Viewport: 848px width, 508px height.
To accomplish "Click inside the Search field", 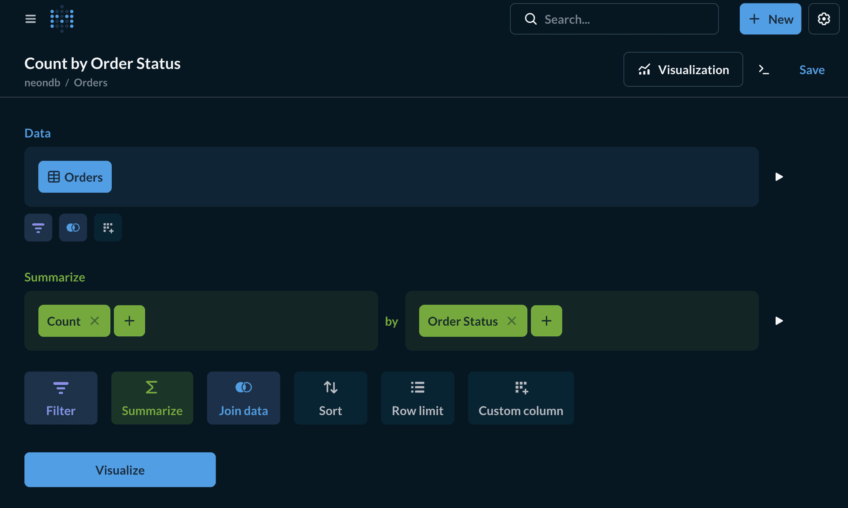I will (x=614, y=19).
